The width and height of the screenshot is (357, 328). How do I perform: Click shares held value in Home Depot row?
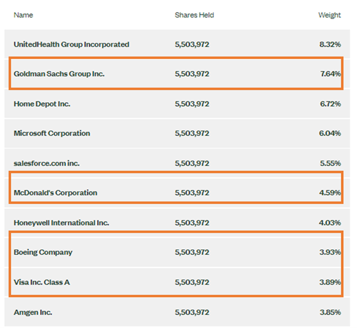(192, 104)
